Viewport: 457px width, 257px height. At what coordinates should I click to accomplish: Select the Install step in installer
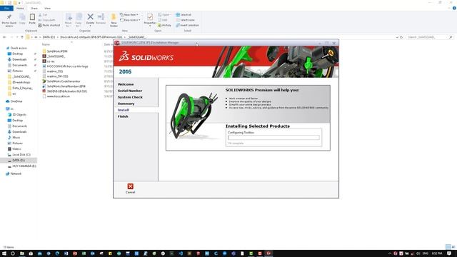pos(124,110)
